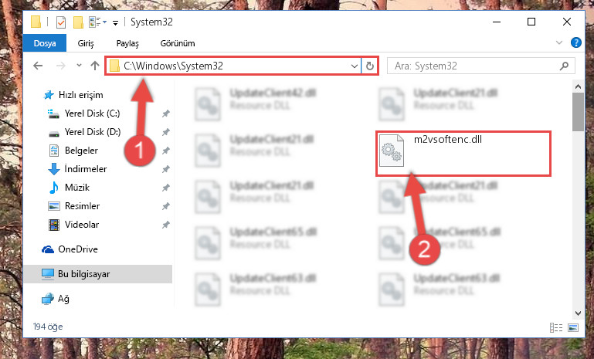Screen dimensions: 594x359
Task: Click inside the Ara: System32 search box
Action: (475, 66)
